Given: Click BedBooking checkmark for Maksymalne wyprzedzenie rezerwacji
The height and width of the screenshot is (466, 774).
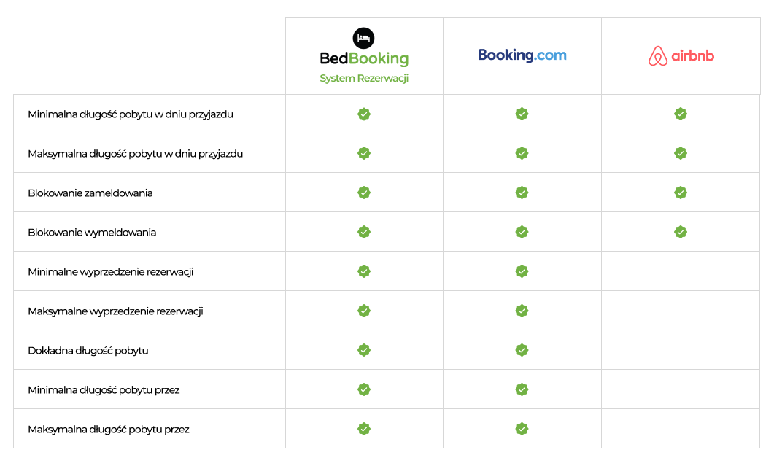Looking at the screenshot, I should coord(364,311).
